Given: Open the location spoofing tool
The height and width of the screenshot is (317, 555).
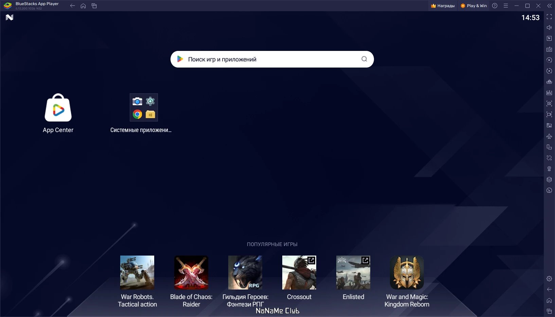Looking at the screenshot, I should pos(549,169).
